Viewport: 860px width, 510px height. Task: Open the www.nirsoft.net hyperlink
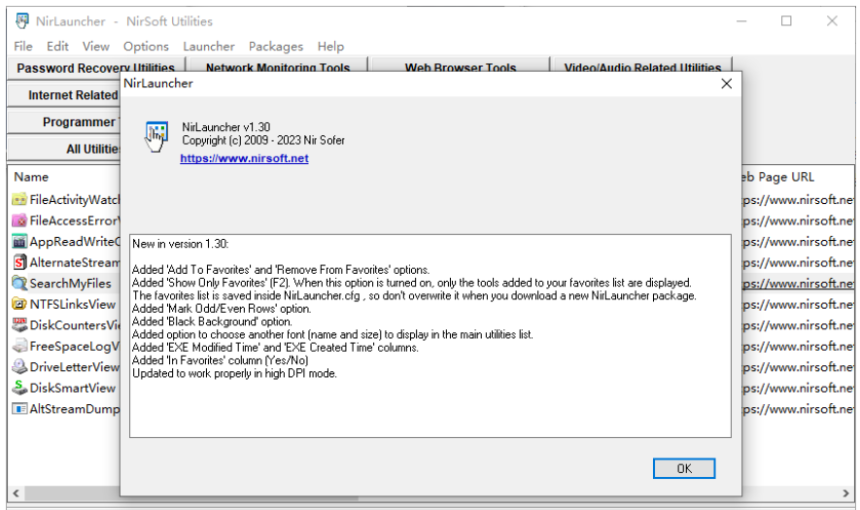244,158
